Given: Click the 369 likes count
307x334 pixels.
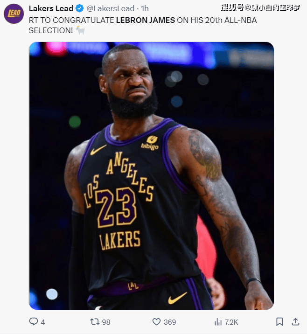Looking at the screenshot, I should click(170, 322).
